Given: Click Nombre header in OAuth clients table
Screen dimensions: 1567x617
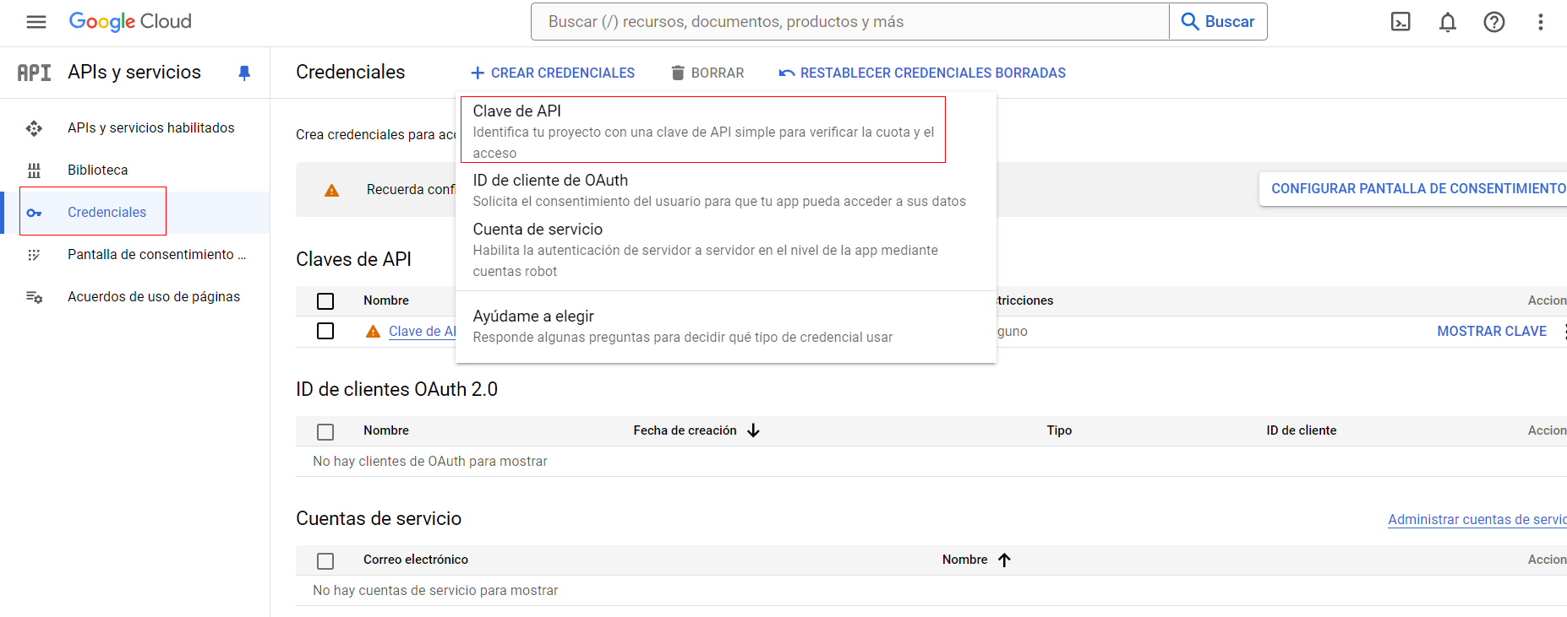Looking at the screenshot, I should click(386, 430).
